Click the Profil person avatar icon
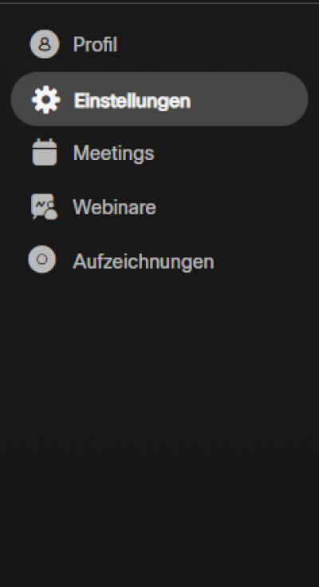This screenshot has width=319, height=587. pyautogui.click(x=45, y=44)
